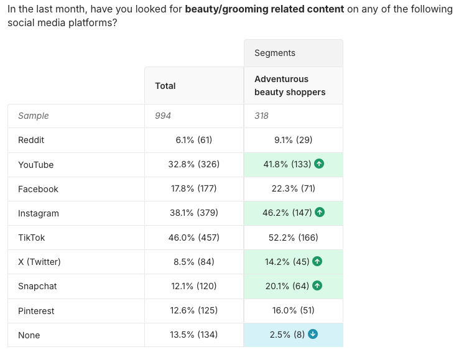Click the green up-arrow icon in YouTube row
Screen dimensions: 464x352
[320, 164]
